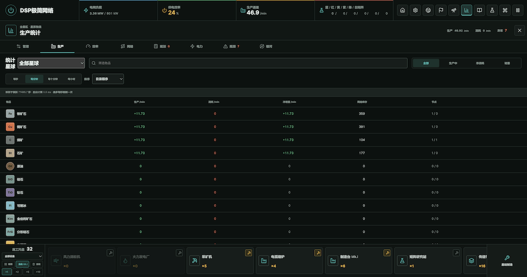This screenshot has width=527, height=277.
Task: Open the 网络 tab
Action: pyautogui.click(x=126, y=46)
